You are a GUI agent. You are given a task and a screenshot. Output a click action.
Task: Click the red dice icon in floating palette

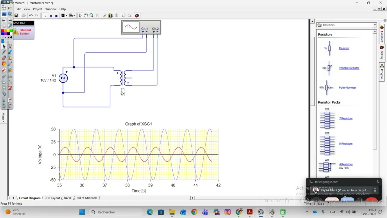pyautogui.click(x=10, y=88)
